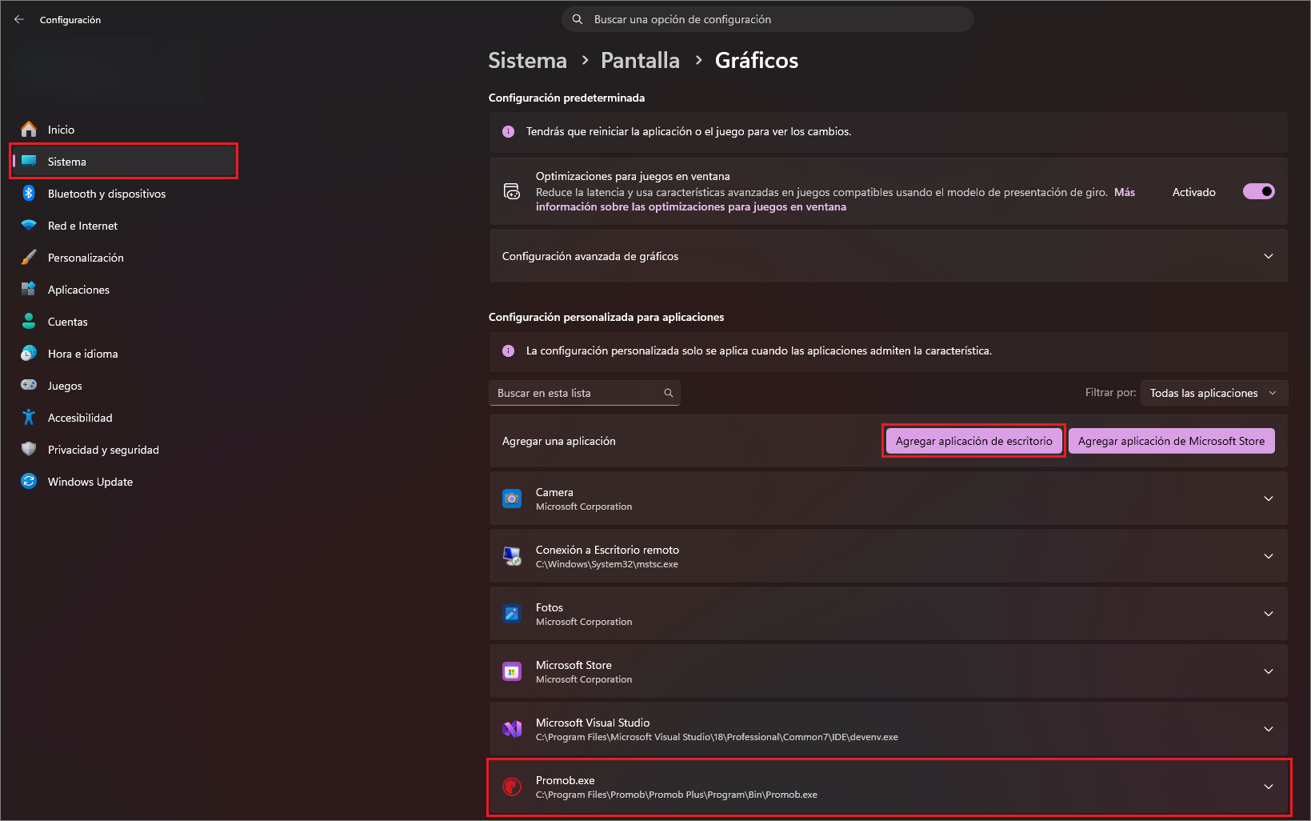This screenshot has height=821, width=1311.
Task: Click the Hora e idioma clock icon
Action: point(29,353)
